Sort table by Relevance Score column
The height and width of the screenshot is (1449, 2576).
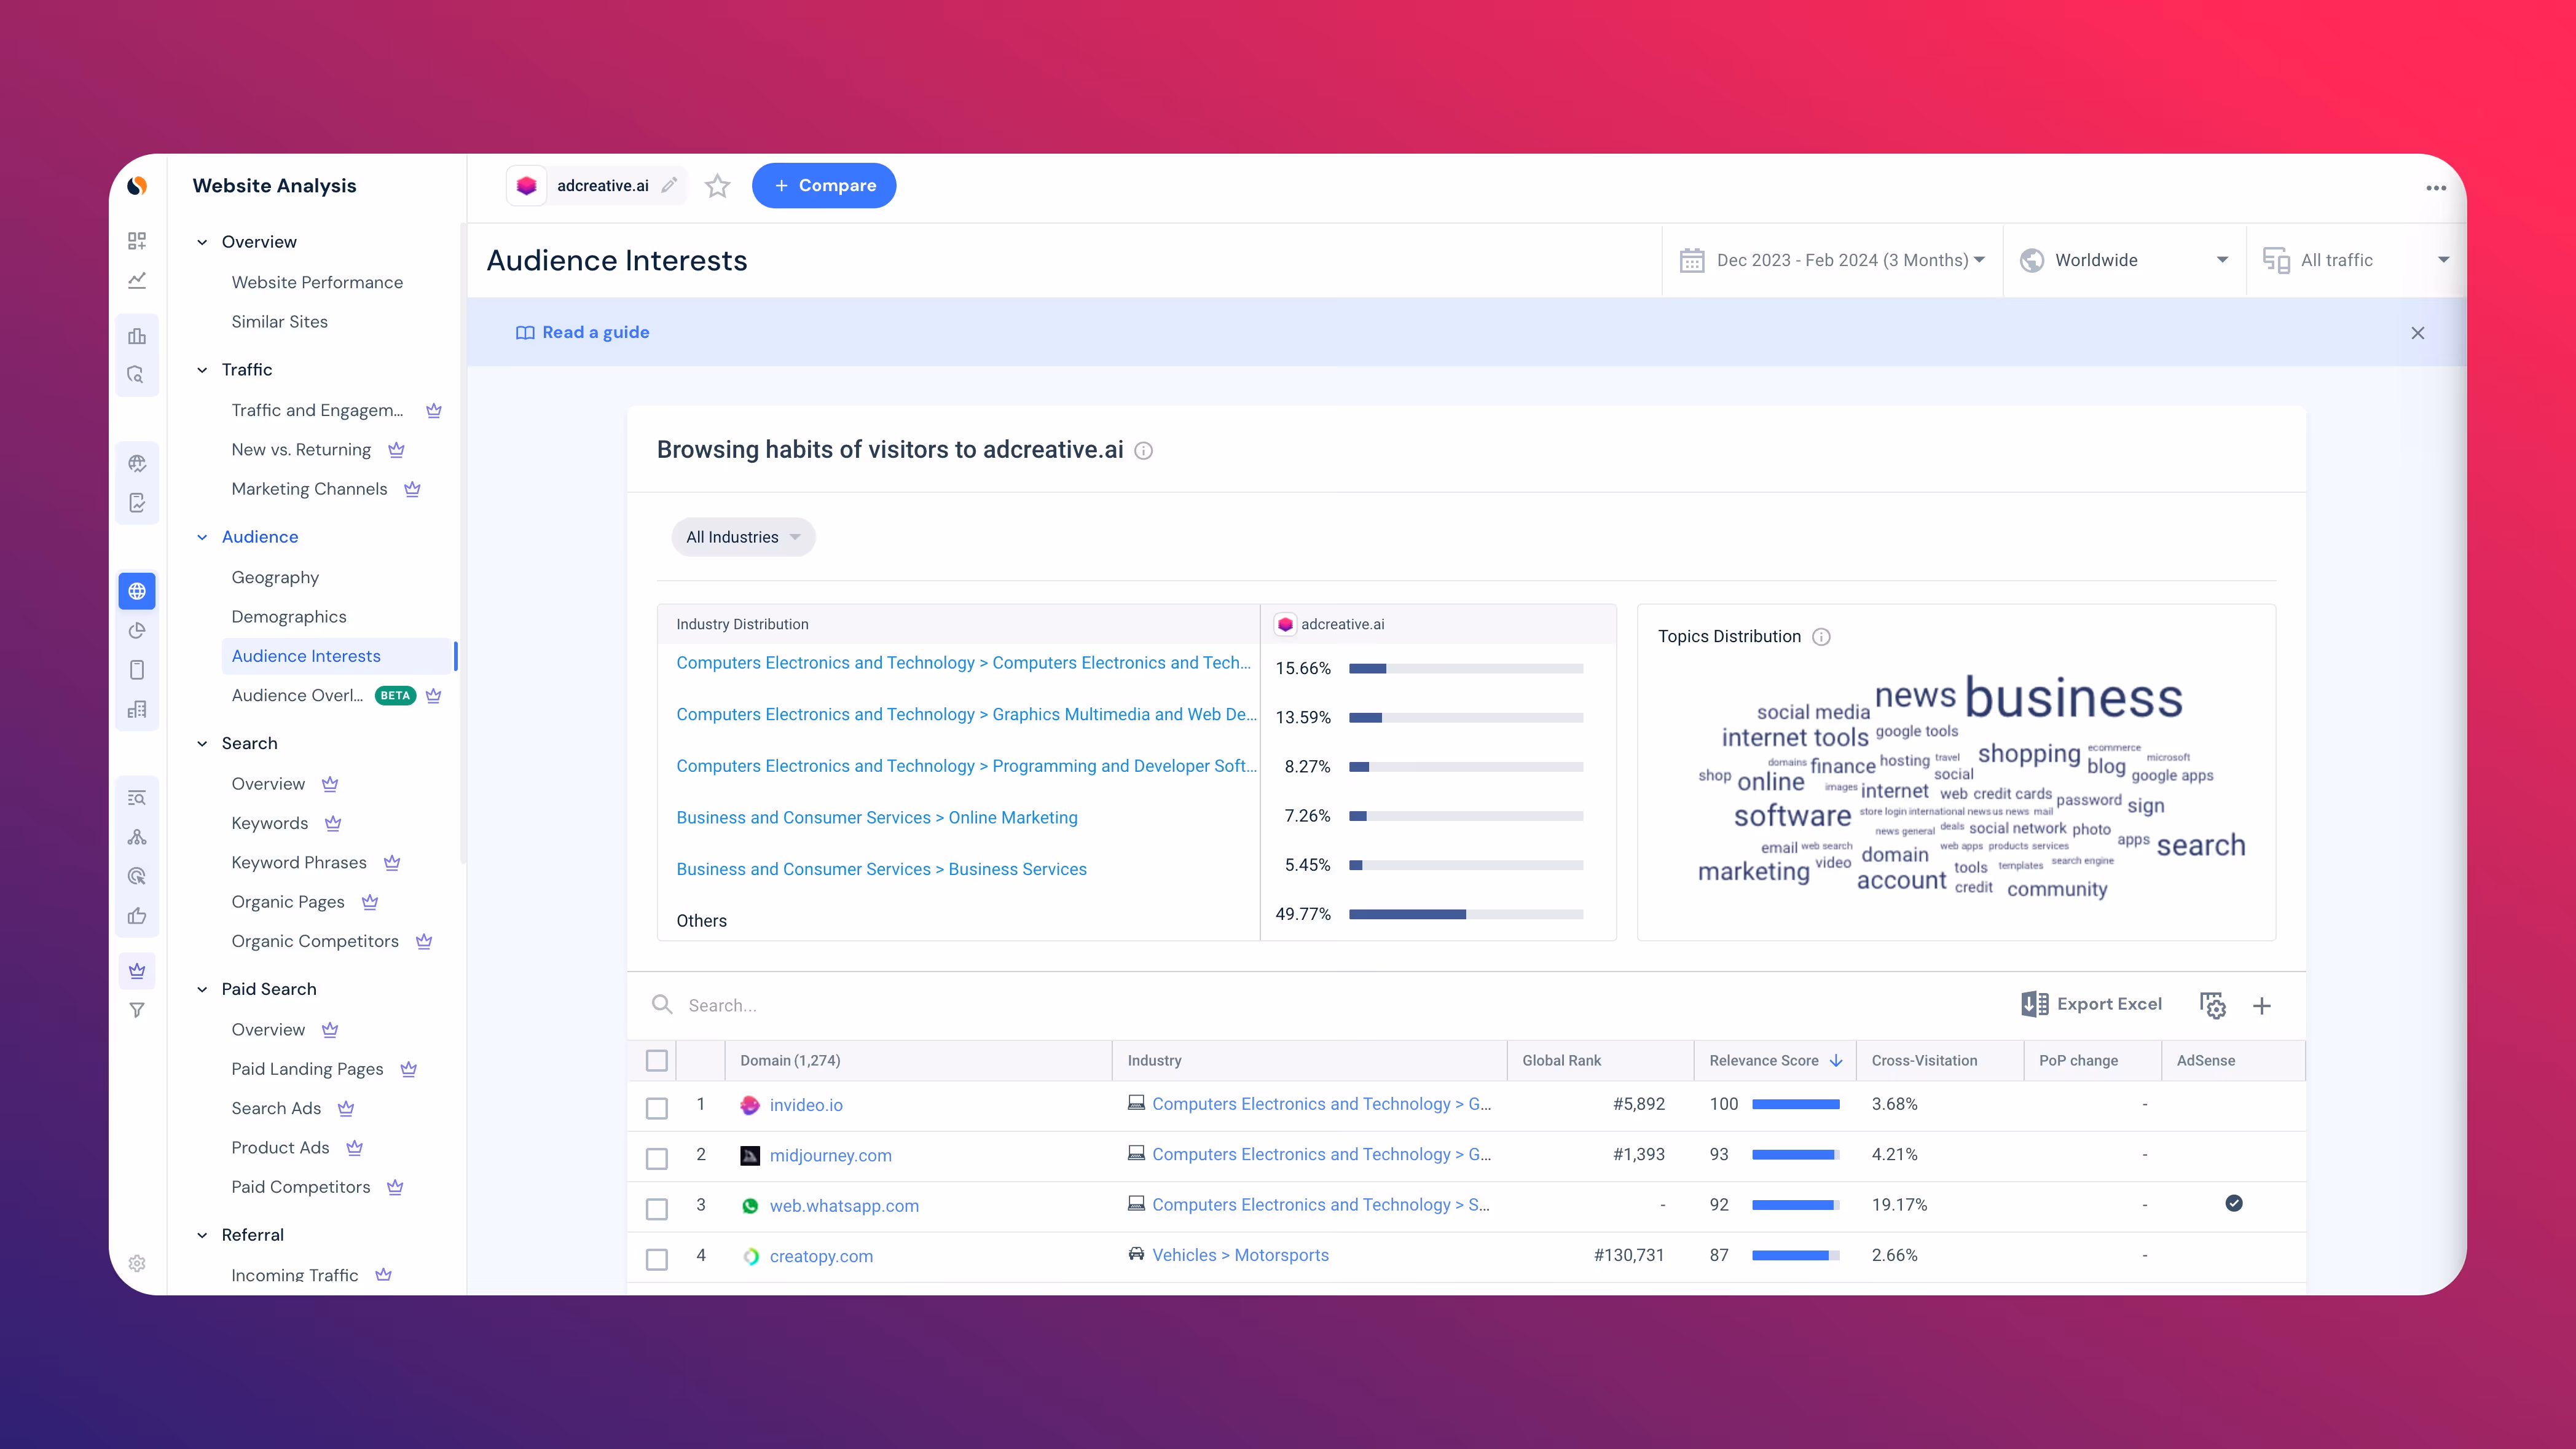click(1775, 1060)
